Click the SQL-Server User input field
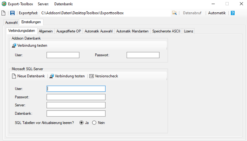 coord(76,89)
